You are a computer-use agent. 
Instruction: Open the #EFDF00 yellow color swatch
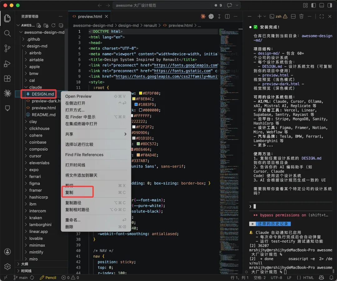(140, 93)
